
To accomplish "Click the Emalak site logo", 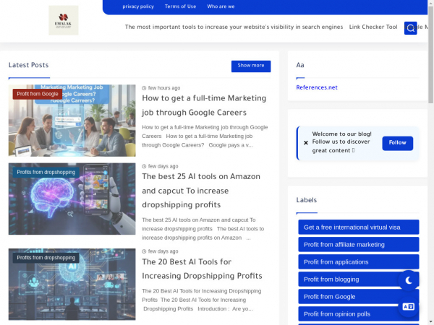I will (x=64, y=20).
